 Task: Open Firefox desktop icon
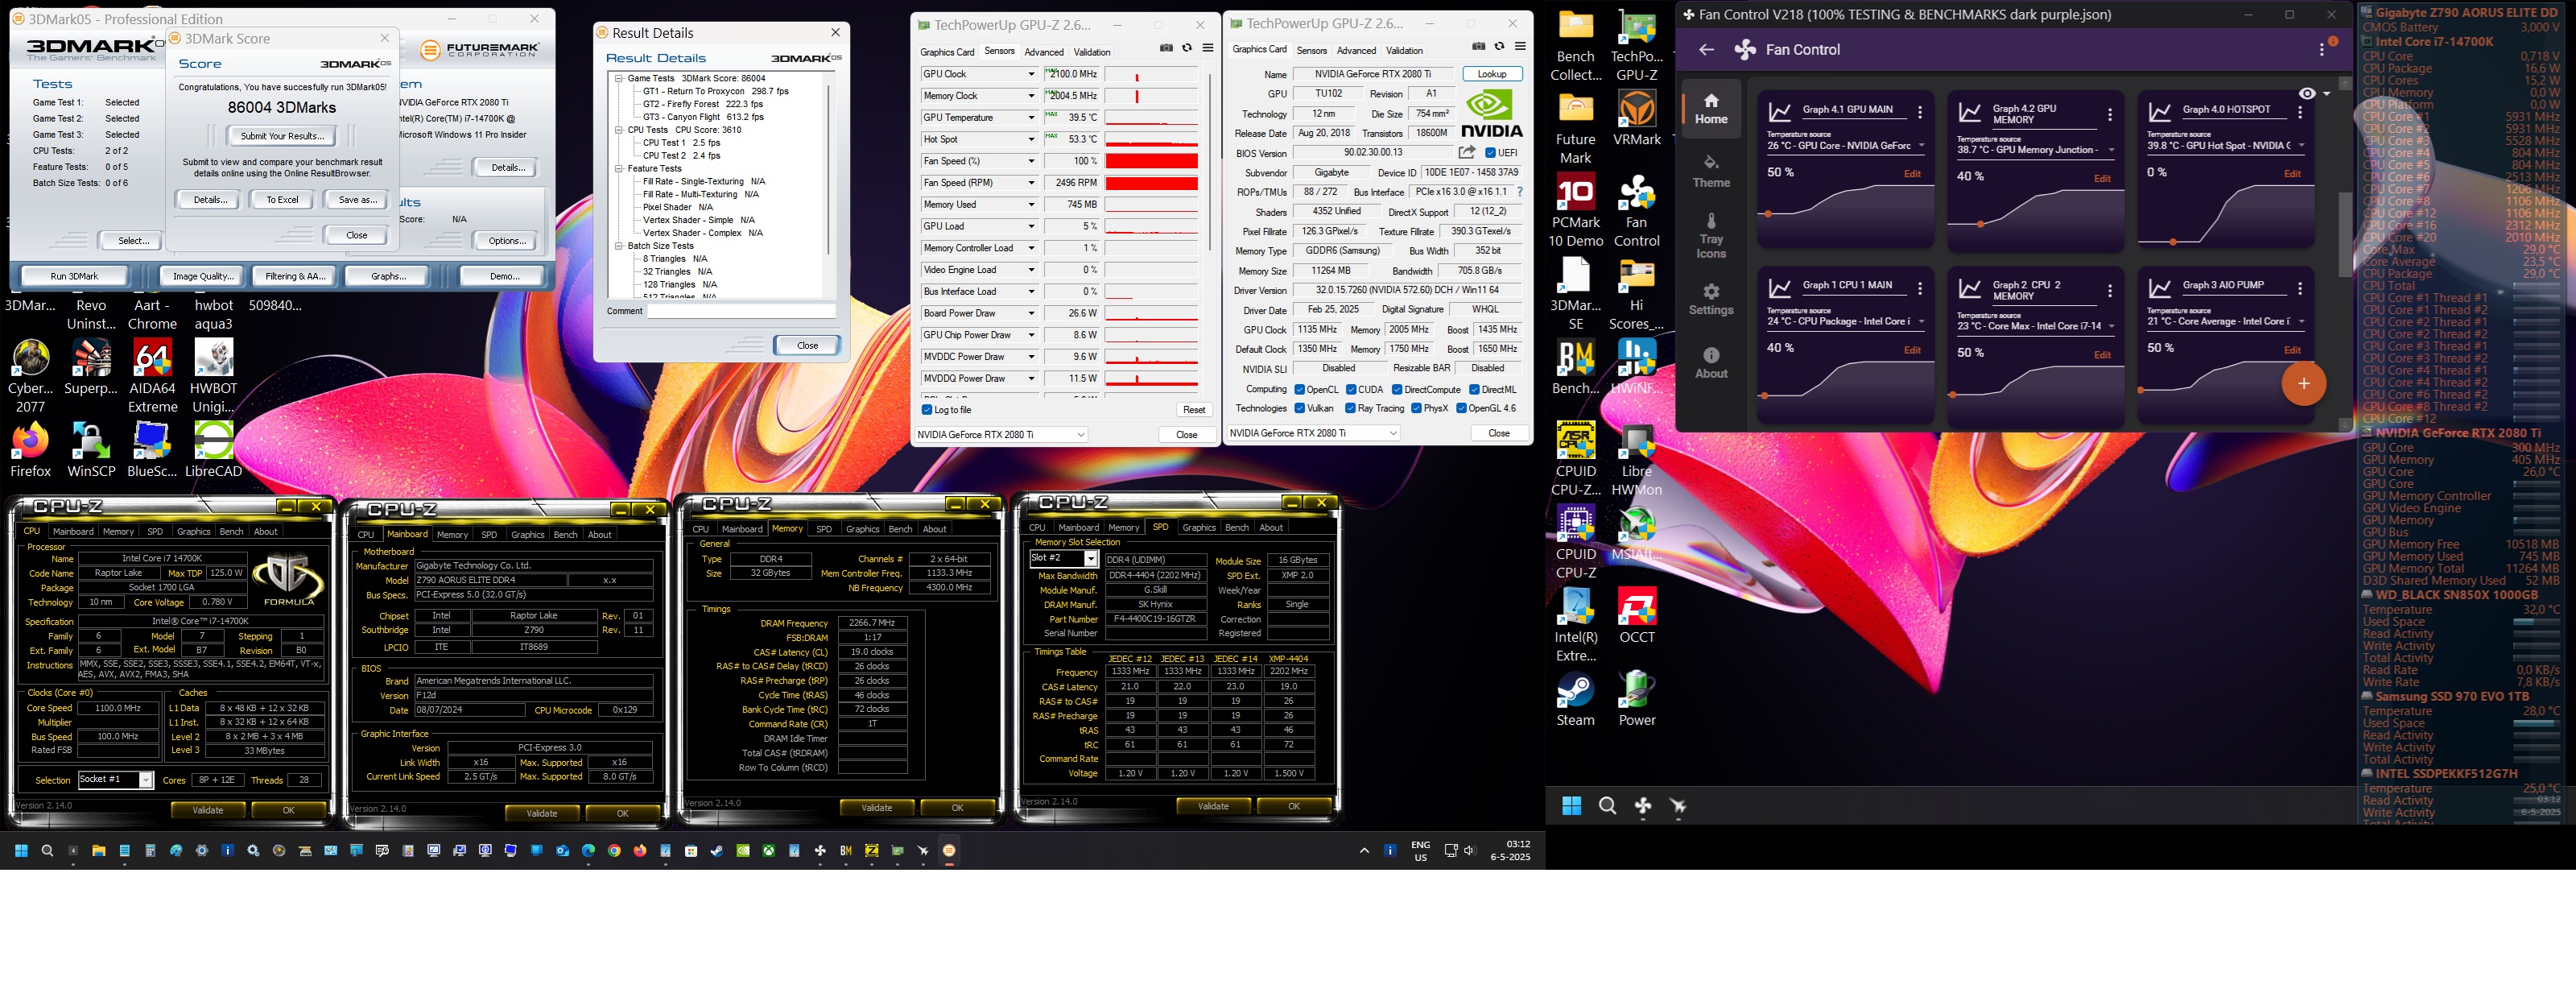(x=31, y=450)
